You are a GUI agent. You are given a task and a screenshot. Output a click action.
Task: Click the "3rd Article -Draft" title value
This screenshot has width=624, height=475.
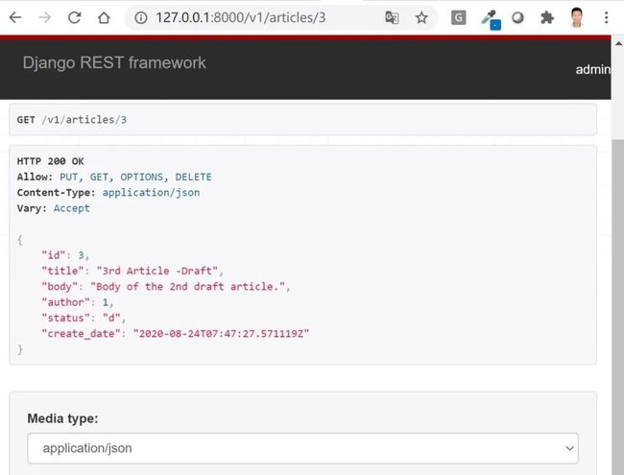click(156, 271)
